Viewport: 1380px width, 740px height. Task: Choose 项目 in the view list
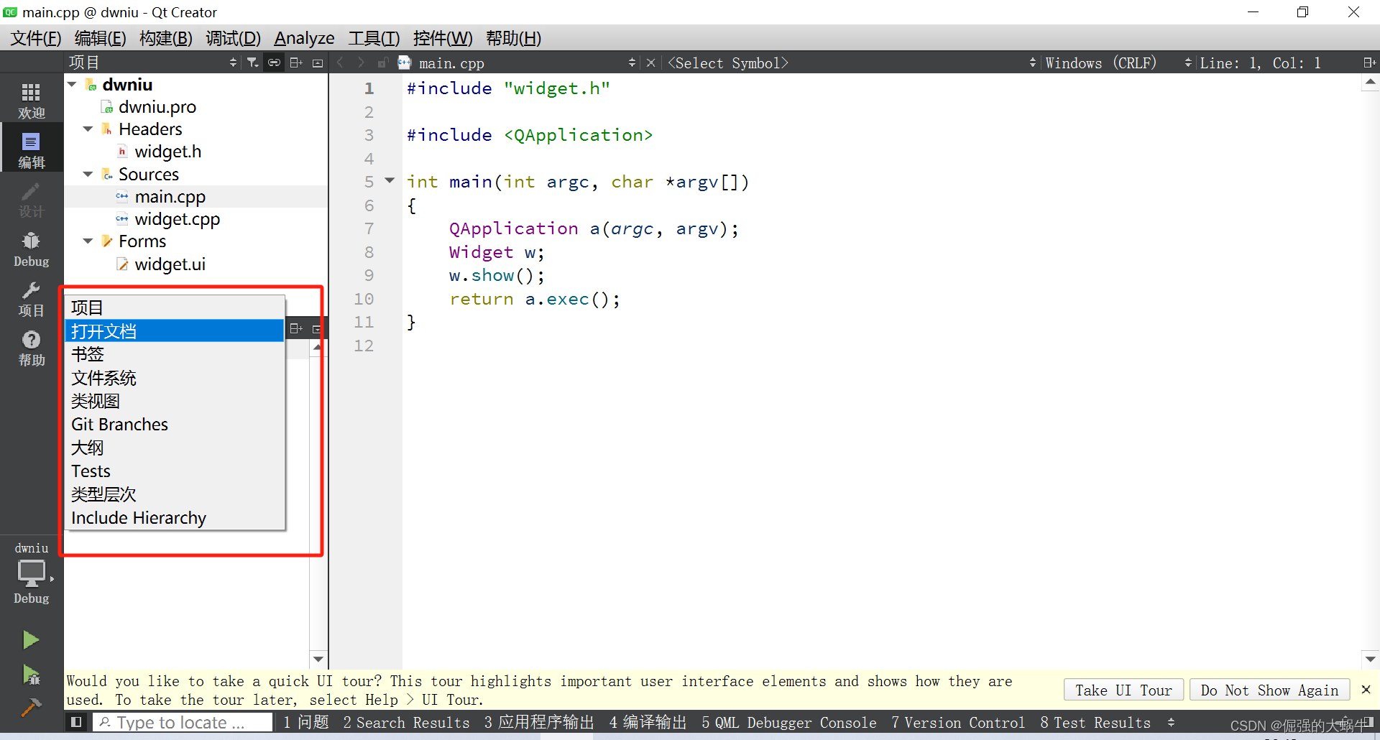click(175, 307)
